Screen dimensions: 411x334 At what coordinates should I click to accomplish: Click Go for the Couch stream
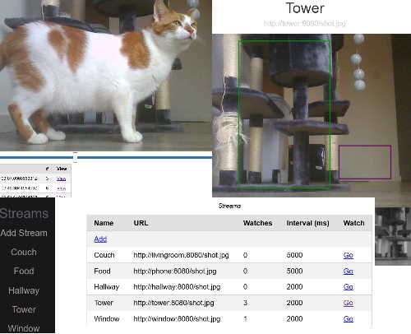349,255
